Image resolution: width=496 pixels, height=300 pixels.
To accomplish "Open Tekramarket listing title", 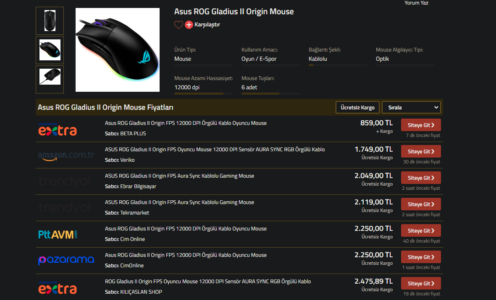I will tap(179, 202).
